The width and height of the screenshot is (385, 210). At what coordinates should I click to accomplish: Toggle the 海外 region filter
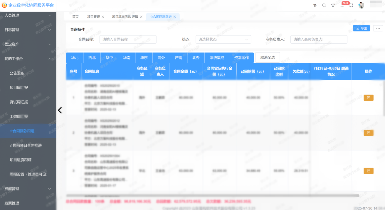point(161,58)
